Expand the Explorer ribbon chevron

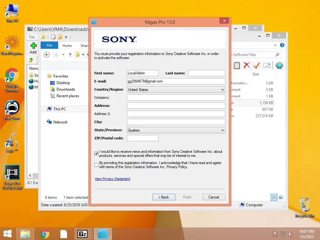[275, 45]
